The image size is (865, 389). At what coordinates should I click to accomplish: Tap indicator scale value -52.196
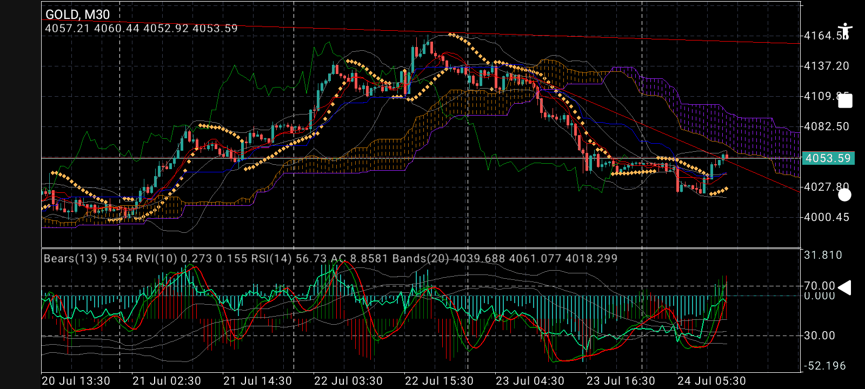825,366
